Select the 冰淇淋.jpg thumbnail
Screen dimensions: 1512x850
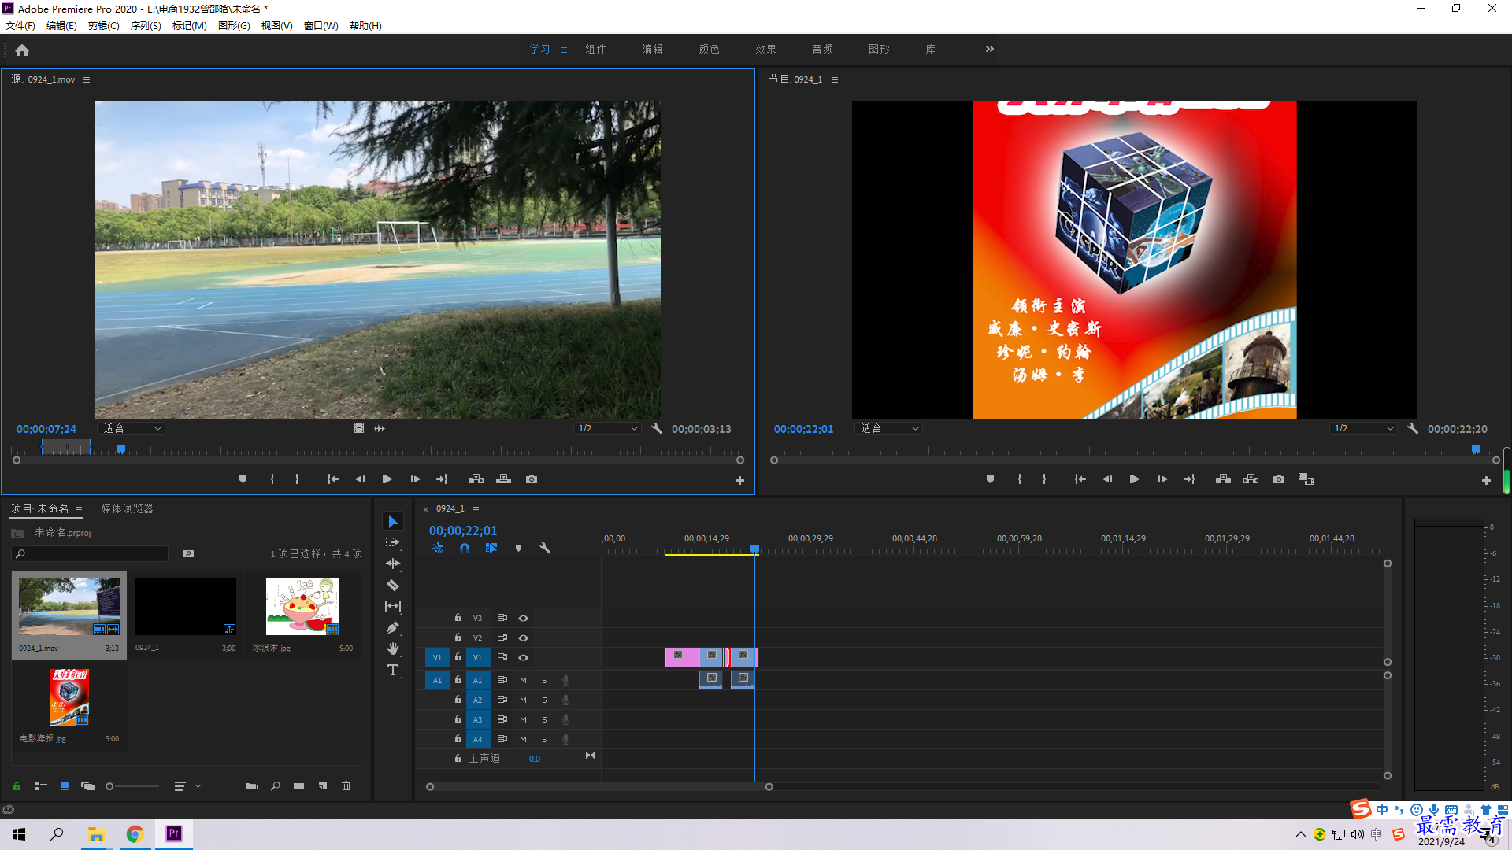click(302, 607)
